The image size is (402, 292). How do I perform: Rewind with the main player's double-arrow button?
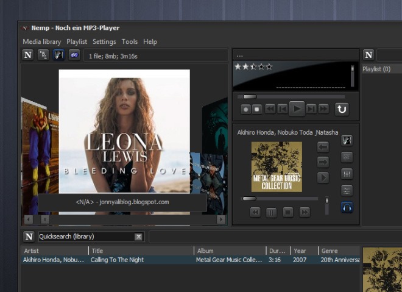point(270,109)
